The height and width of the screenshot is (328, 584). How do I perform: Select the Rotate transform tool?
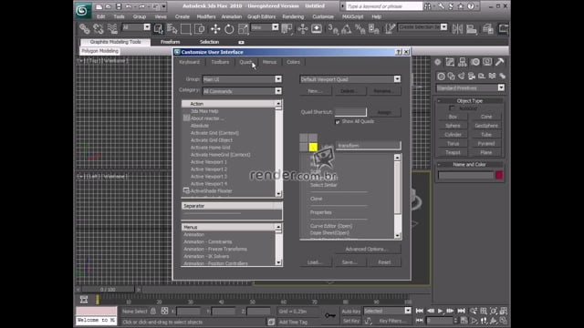pyautogui.click(x=229, y=28)
